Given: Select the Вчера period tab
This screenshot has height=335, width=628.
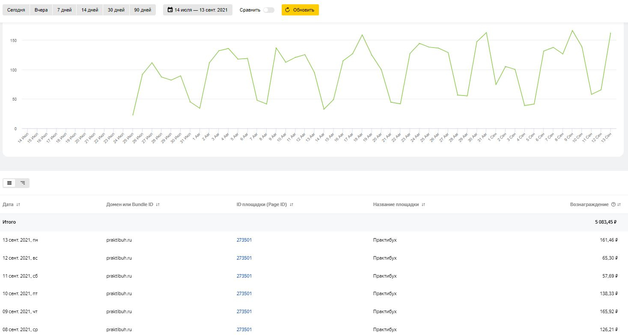Looking at the screenshot, I should (41, 10).
